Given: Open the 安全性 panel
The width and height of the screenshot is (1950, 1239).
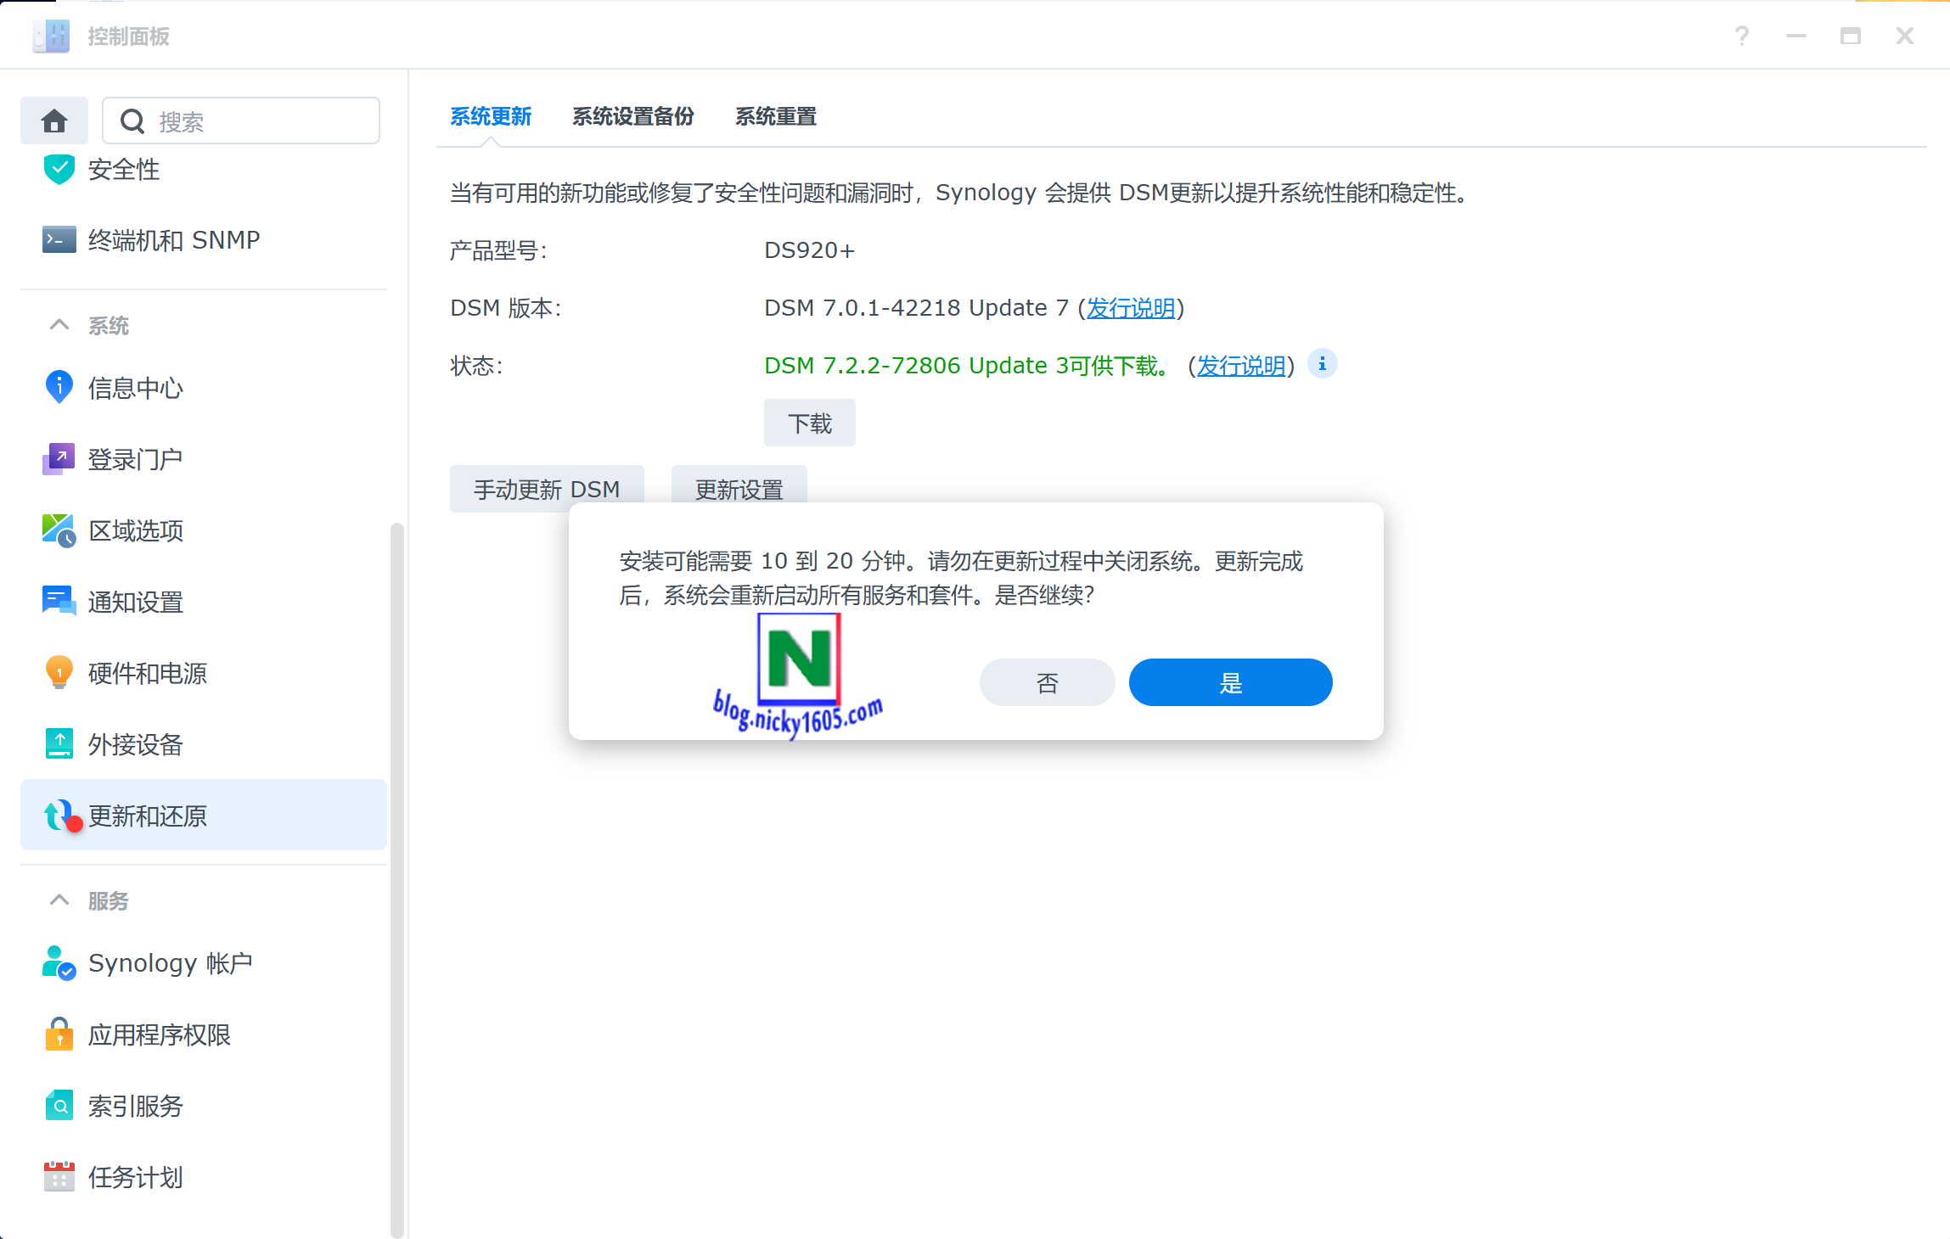Looking at the screenshot, I should [x=123, y=170].
